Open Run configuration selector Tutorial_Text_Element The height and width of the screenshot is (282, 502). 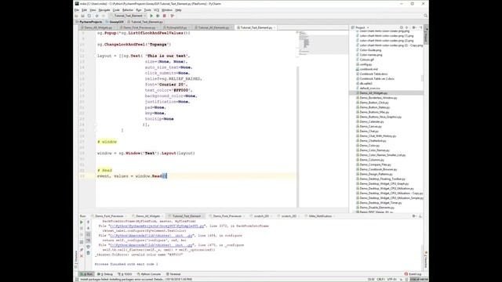[128, 16]
